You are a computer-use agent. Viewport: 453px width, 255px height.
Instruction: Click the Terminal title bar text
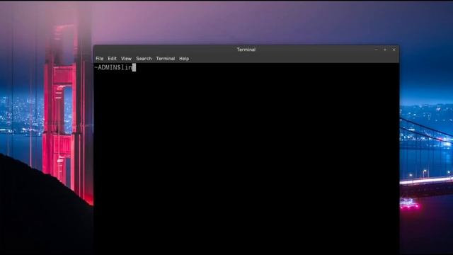pos(246,50)
